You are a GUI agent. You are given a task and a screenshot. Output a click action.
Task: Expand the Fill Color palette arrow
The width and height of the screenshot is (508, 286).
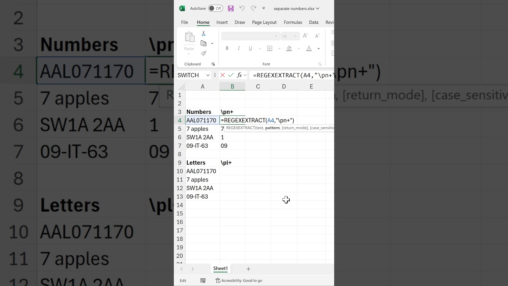click(299, 48)
